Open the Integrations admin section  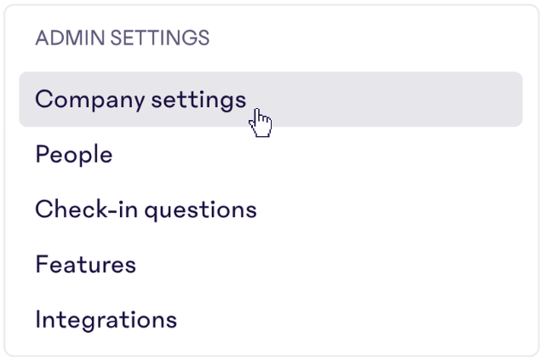click(x=106, y=320)
